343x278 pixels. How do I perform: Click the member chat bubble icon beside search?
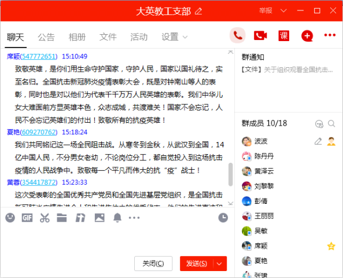pyautogui.click(x=319, y=124)
